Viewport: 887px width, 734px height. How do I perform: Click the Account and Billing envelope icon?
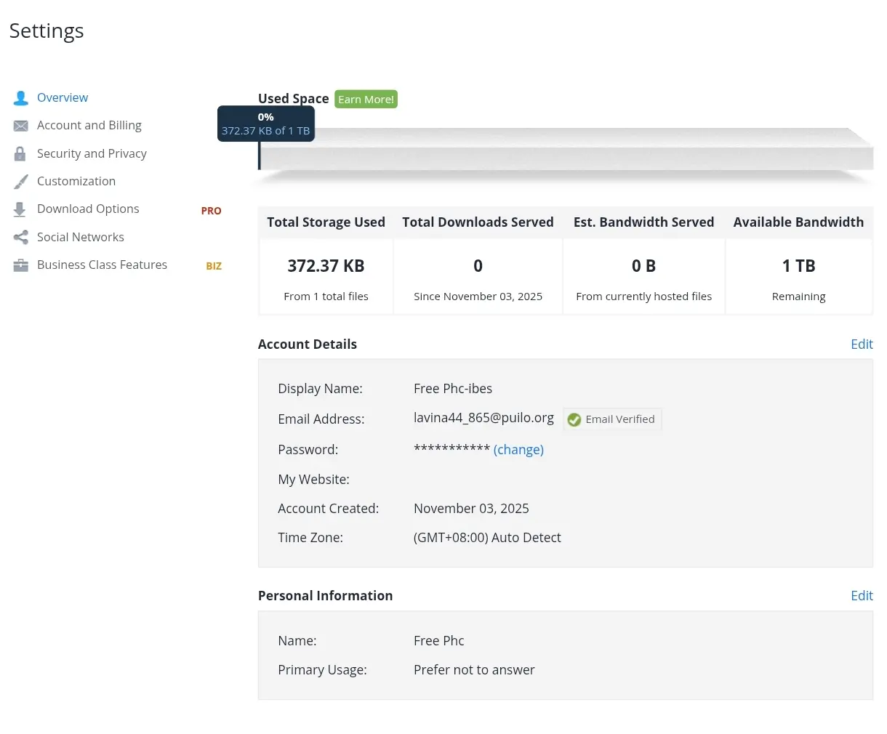20,126
